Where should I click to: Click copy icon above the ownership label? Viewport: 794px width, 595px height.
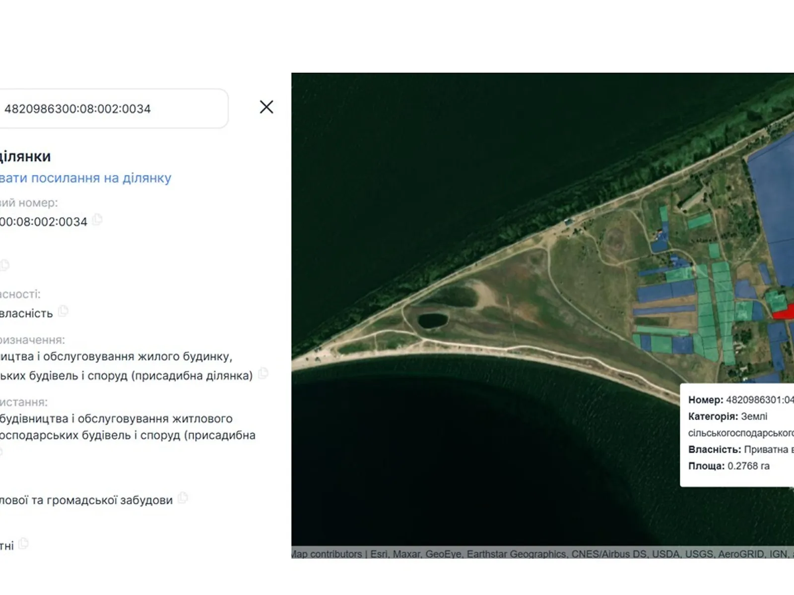coord(4,265)
